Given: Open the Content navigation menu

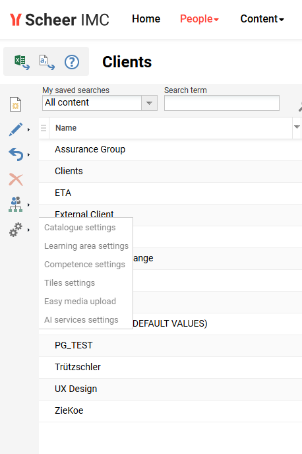Looking at the screenshot, I should click(262, 19).
